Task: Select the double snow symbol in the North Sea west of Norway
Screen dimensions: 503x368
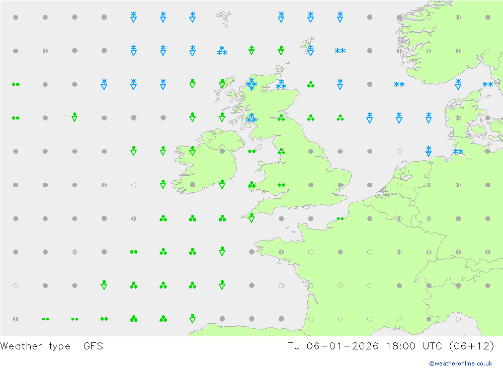Action: pyautogui.click(x=399, y=84)
